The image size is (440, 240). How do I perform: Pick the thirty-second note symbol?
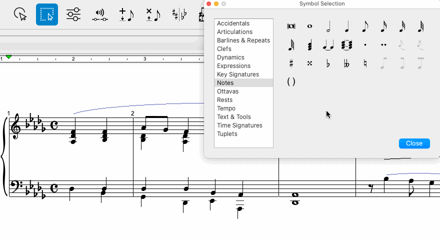(402, 26)
